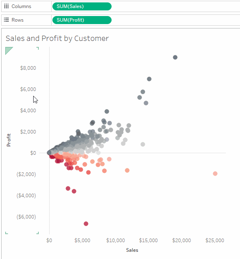Select the light gray mark near $14,000 sales
Image resolution: width=240 pixels, height=259 pixels.
143,144
